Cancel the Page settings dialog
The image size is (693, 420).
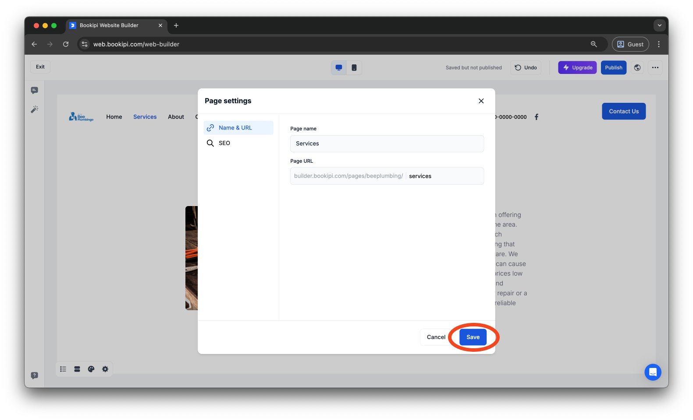click(436, 337)
